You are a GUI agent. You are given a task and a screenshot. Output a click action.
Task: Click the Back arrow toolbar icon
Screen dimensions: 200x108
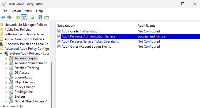(3, 18)
